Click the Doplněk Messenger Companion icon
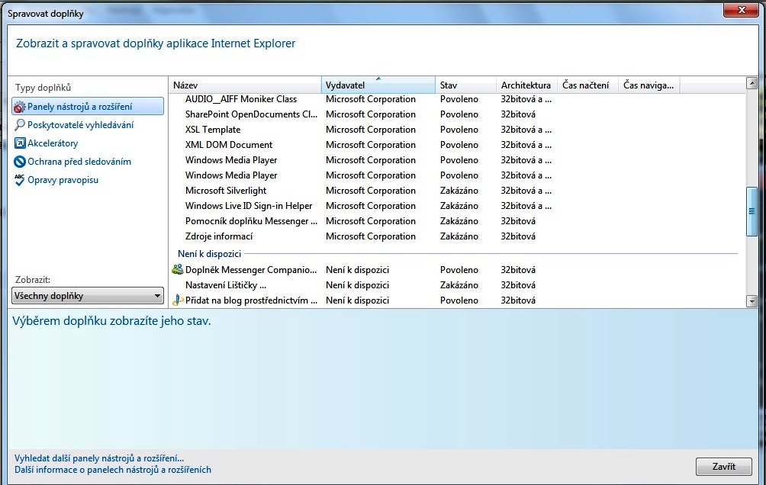The height and width of the screenshot is (485, 766). (178, 270)
